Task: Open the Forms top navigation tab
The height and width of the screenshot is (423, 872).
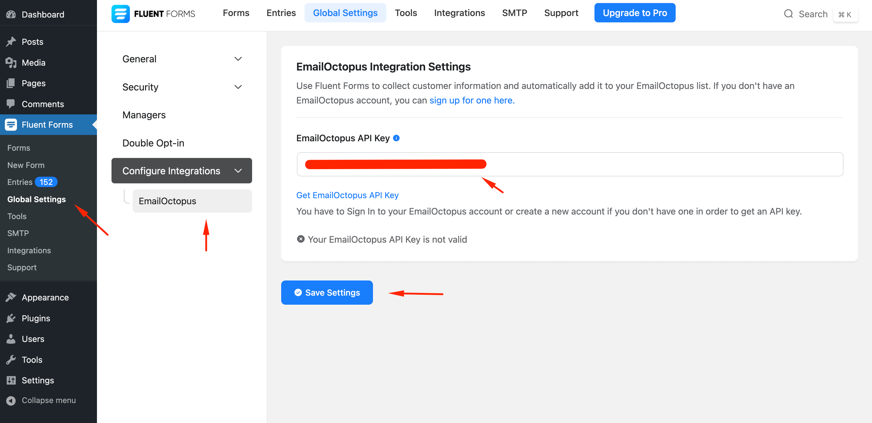Action: coord(236,13)
